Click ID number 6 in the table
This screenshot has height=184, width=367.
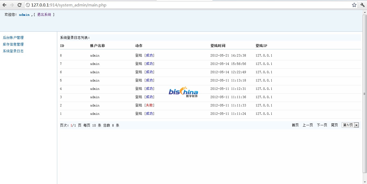pyautogui.click(x=61, y=72)
